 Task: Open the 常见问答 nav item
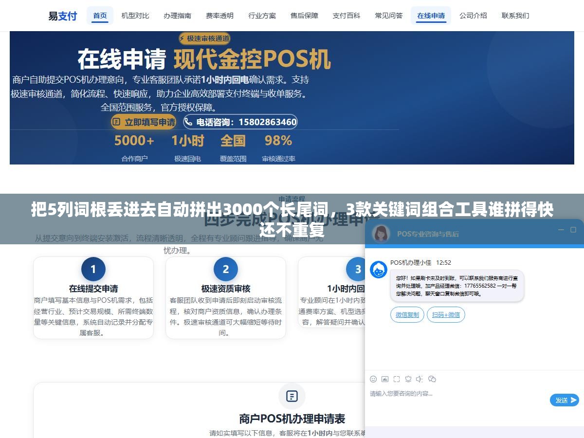[x=389, y=16]
